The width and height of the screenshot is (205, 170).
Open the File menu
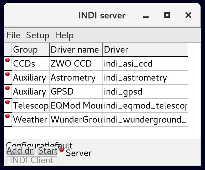click(13, 35)
